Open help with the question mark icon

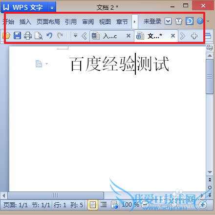pos(200,21)
